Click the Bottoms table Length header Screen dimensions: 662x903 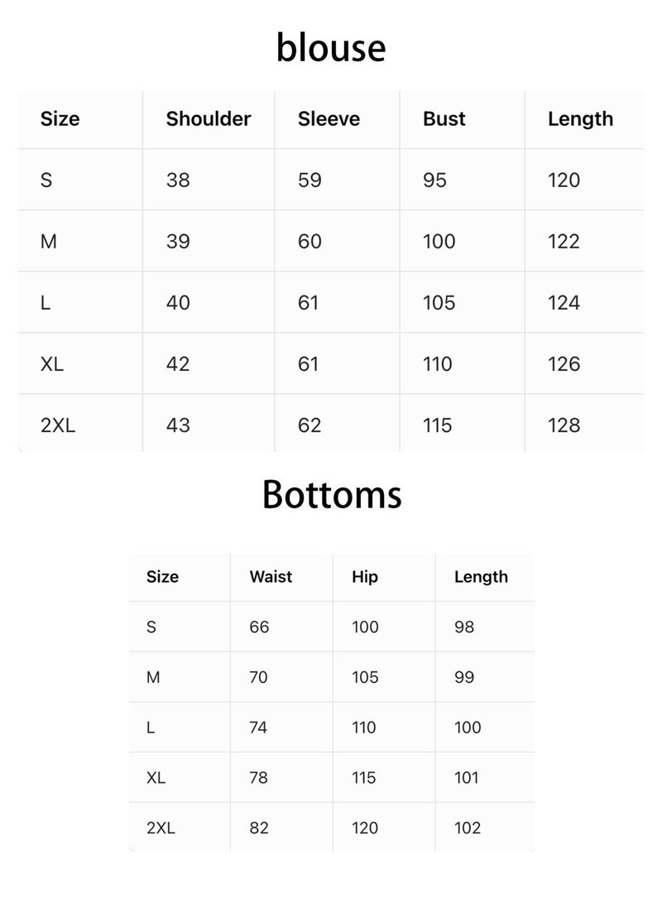pos(481,577)
